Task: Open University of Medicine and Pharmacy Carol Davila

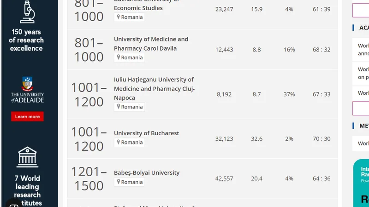Action: 151,44
